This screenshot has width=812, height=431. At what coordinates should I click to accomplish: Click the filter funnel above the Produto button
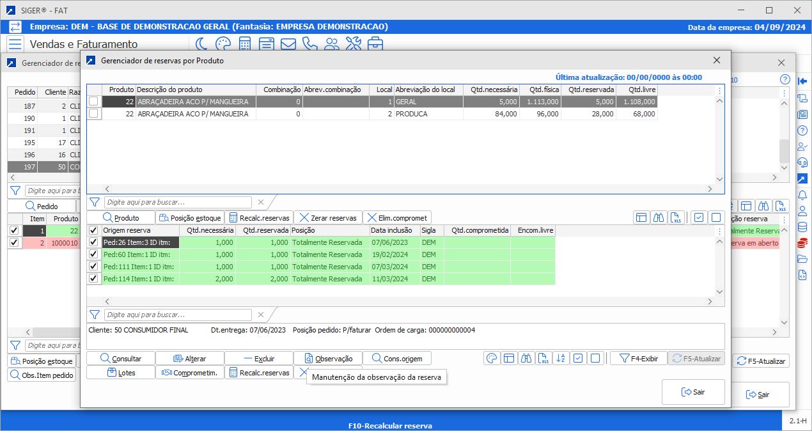95,202
